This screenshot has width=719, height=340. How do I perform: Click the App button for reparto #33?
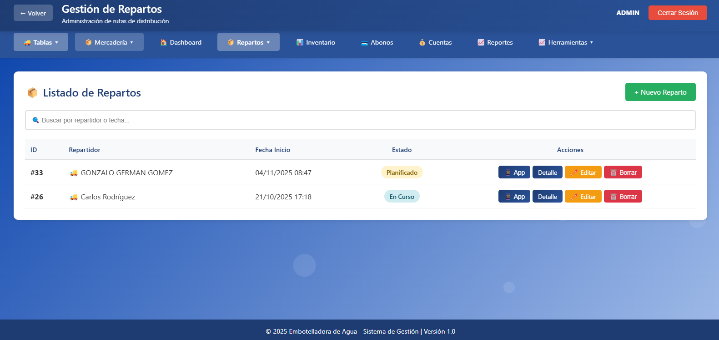pos(514,173)
